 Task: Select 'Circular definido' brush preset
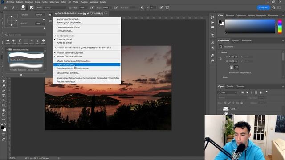[26, 57]
